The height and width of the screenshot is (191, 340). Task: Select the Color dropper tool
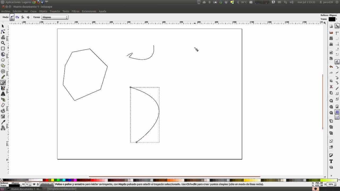click(3, 122)
